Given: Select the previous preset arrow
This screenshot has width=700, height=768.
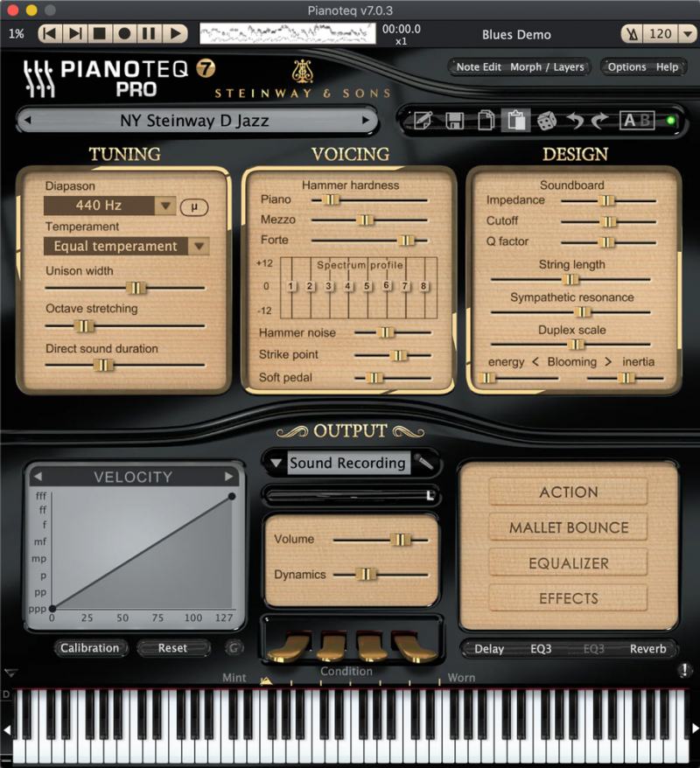Looking at the screenshot, I should (x=28, y=120).
